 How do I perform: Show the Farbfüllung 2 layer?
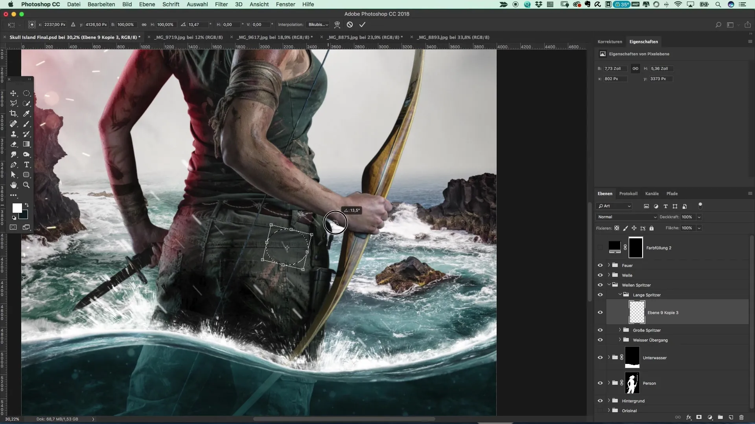tap(600, 248)
